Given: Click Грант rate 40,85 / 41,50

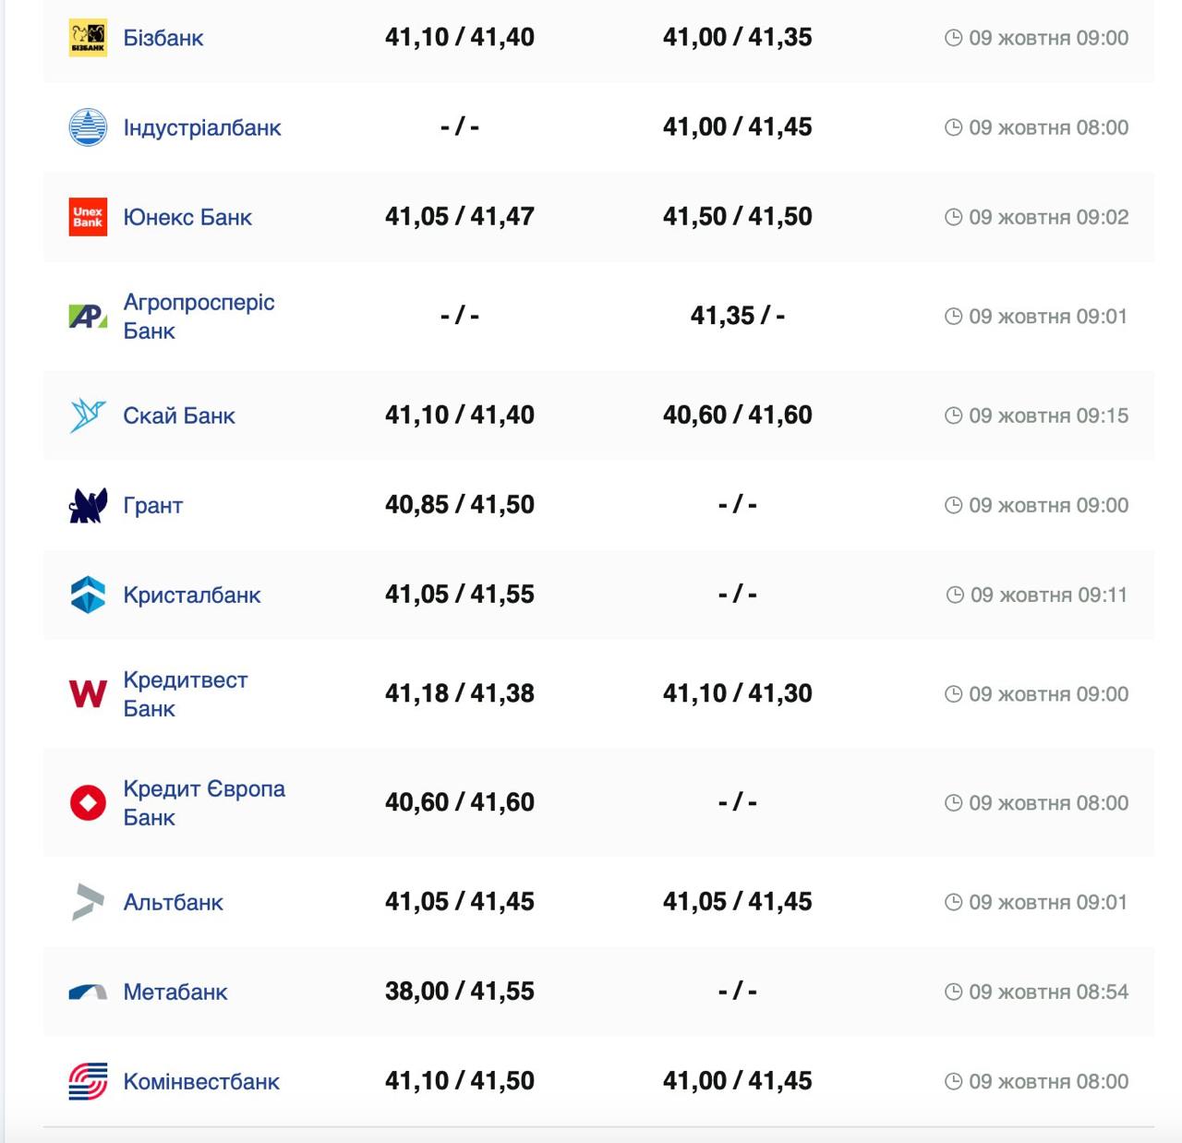Looking at the screenshot, I should pos(460,505).
